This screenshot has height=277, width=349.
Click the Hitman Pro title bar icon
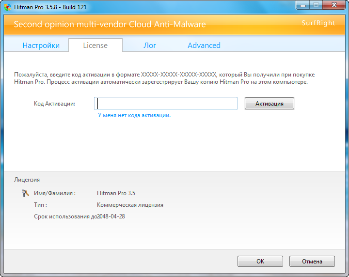point(8,7)
